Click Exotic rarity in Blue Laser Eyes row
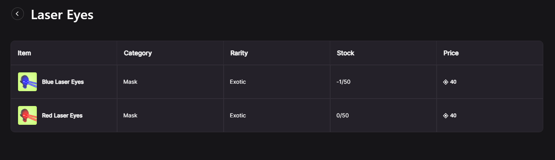 pyautogui.click(x=238, y=82)
